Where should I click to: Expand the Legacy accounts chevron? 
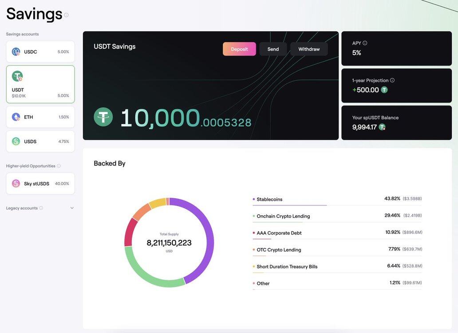pyautogui.click(x=72, y=208)
